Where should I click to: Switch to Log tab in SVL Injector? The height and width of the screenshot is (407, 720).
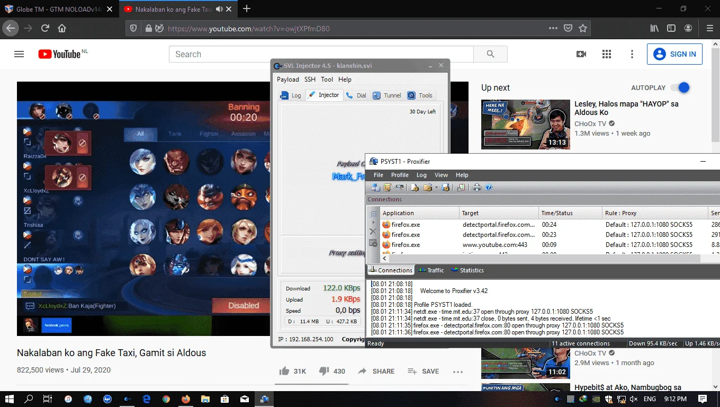pos(291,95)
